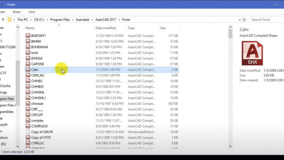Click the CIRCUIT SHX file icon

pos(28,115)
